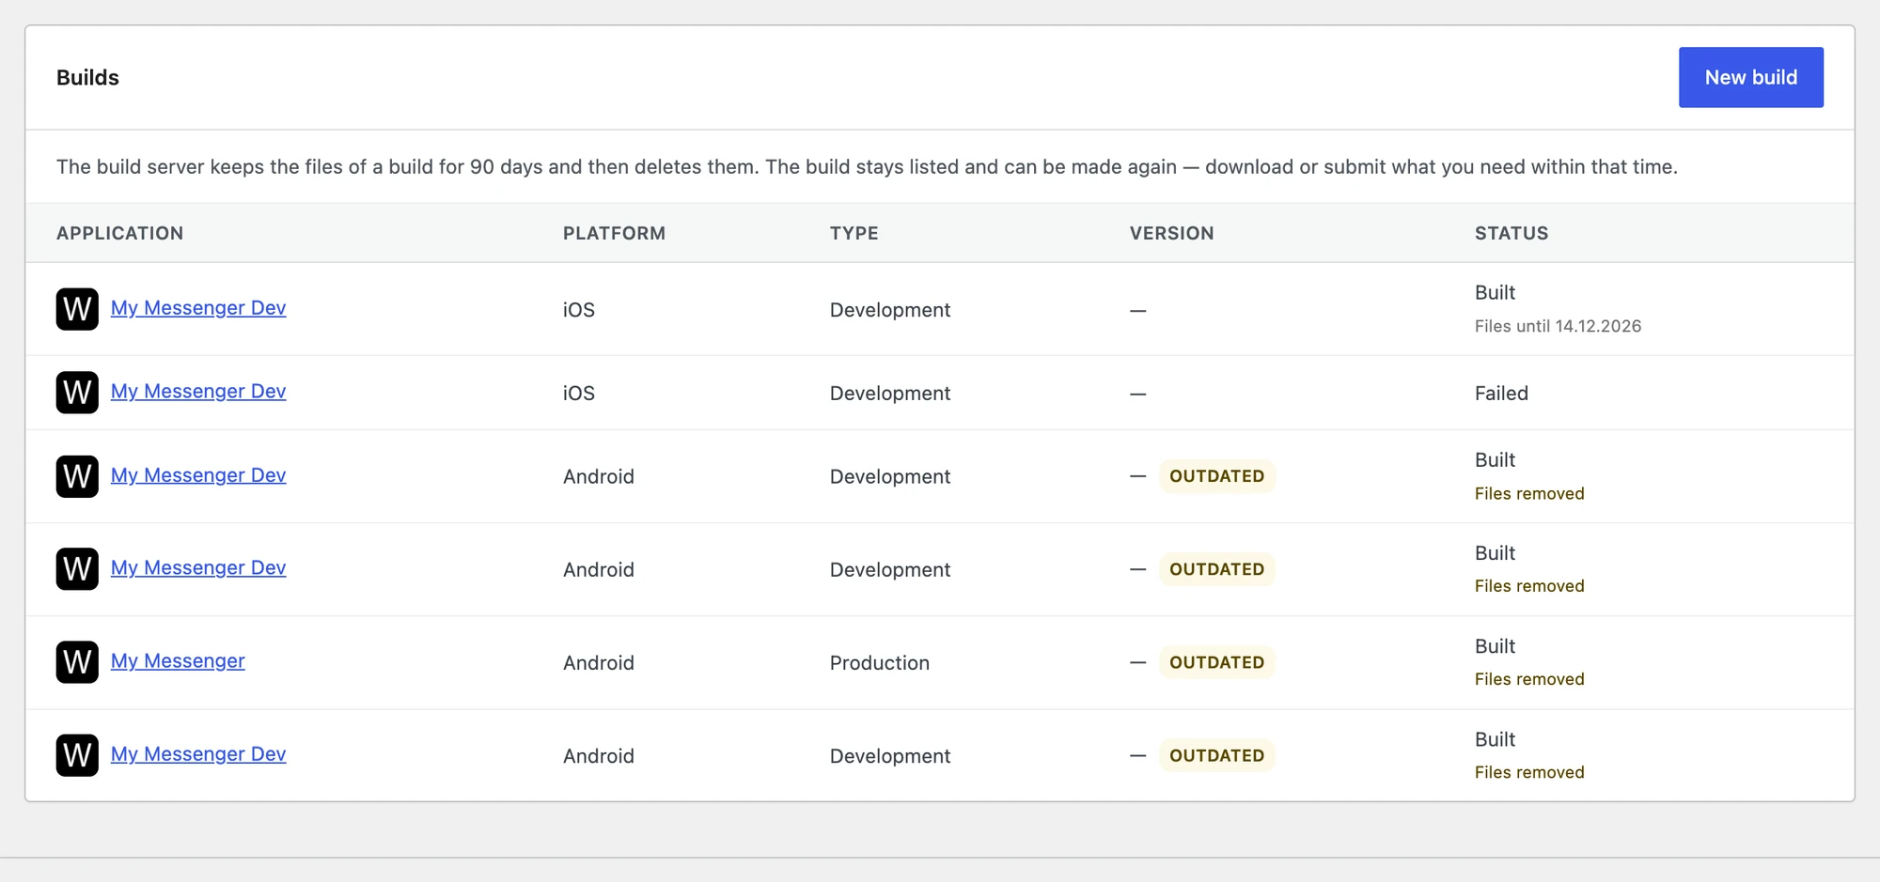
Task: Click the Production type cell
Action: [879, 662]
